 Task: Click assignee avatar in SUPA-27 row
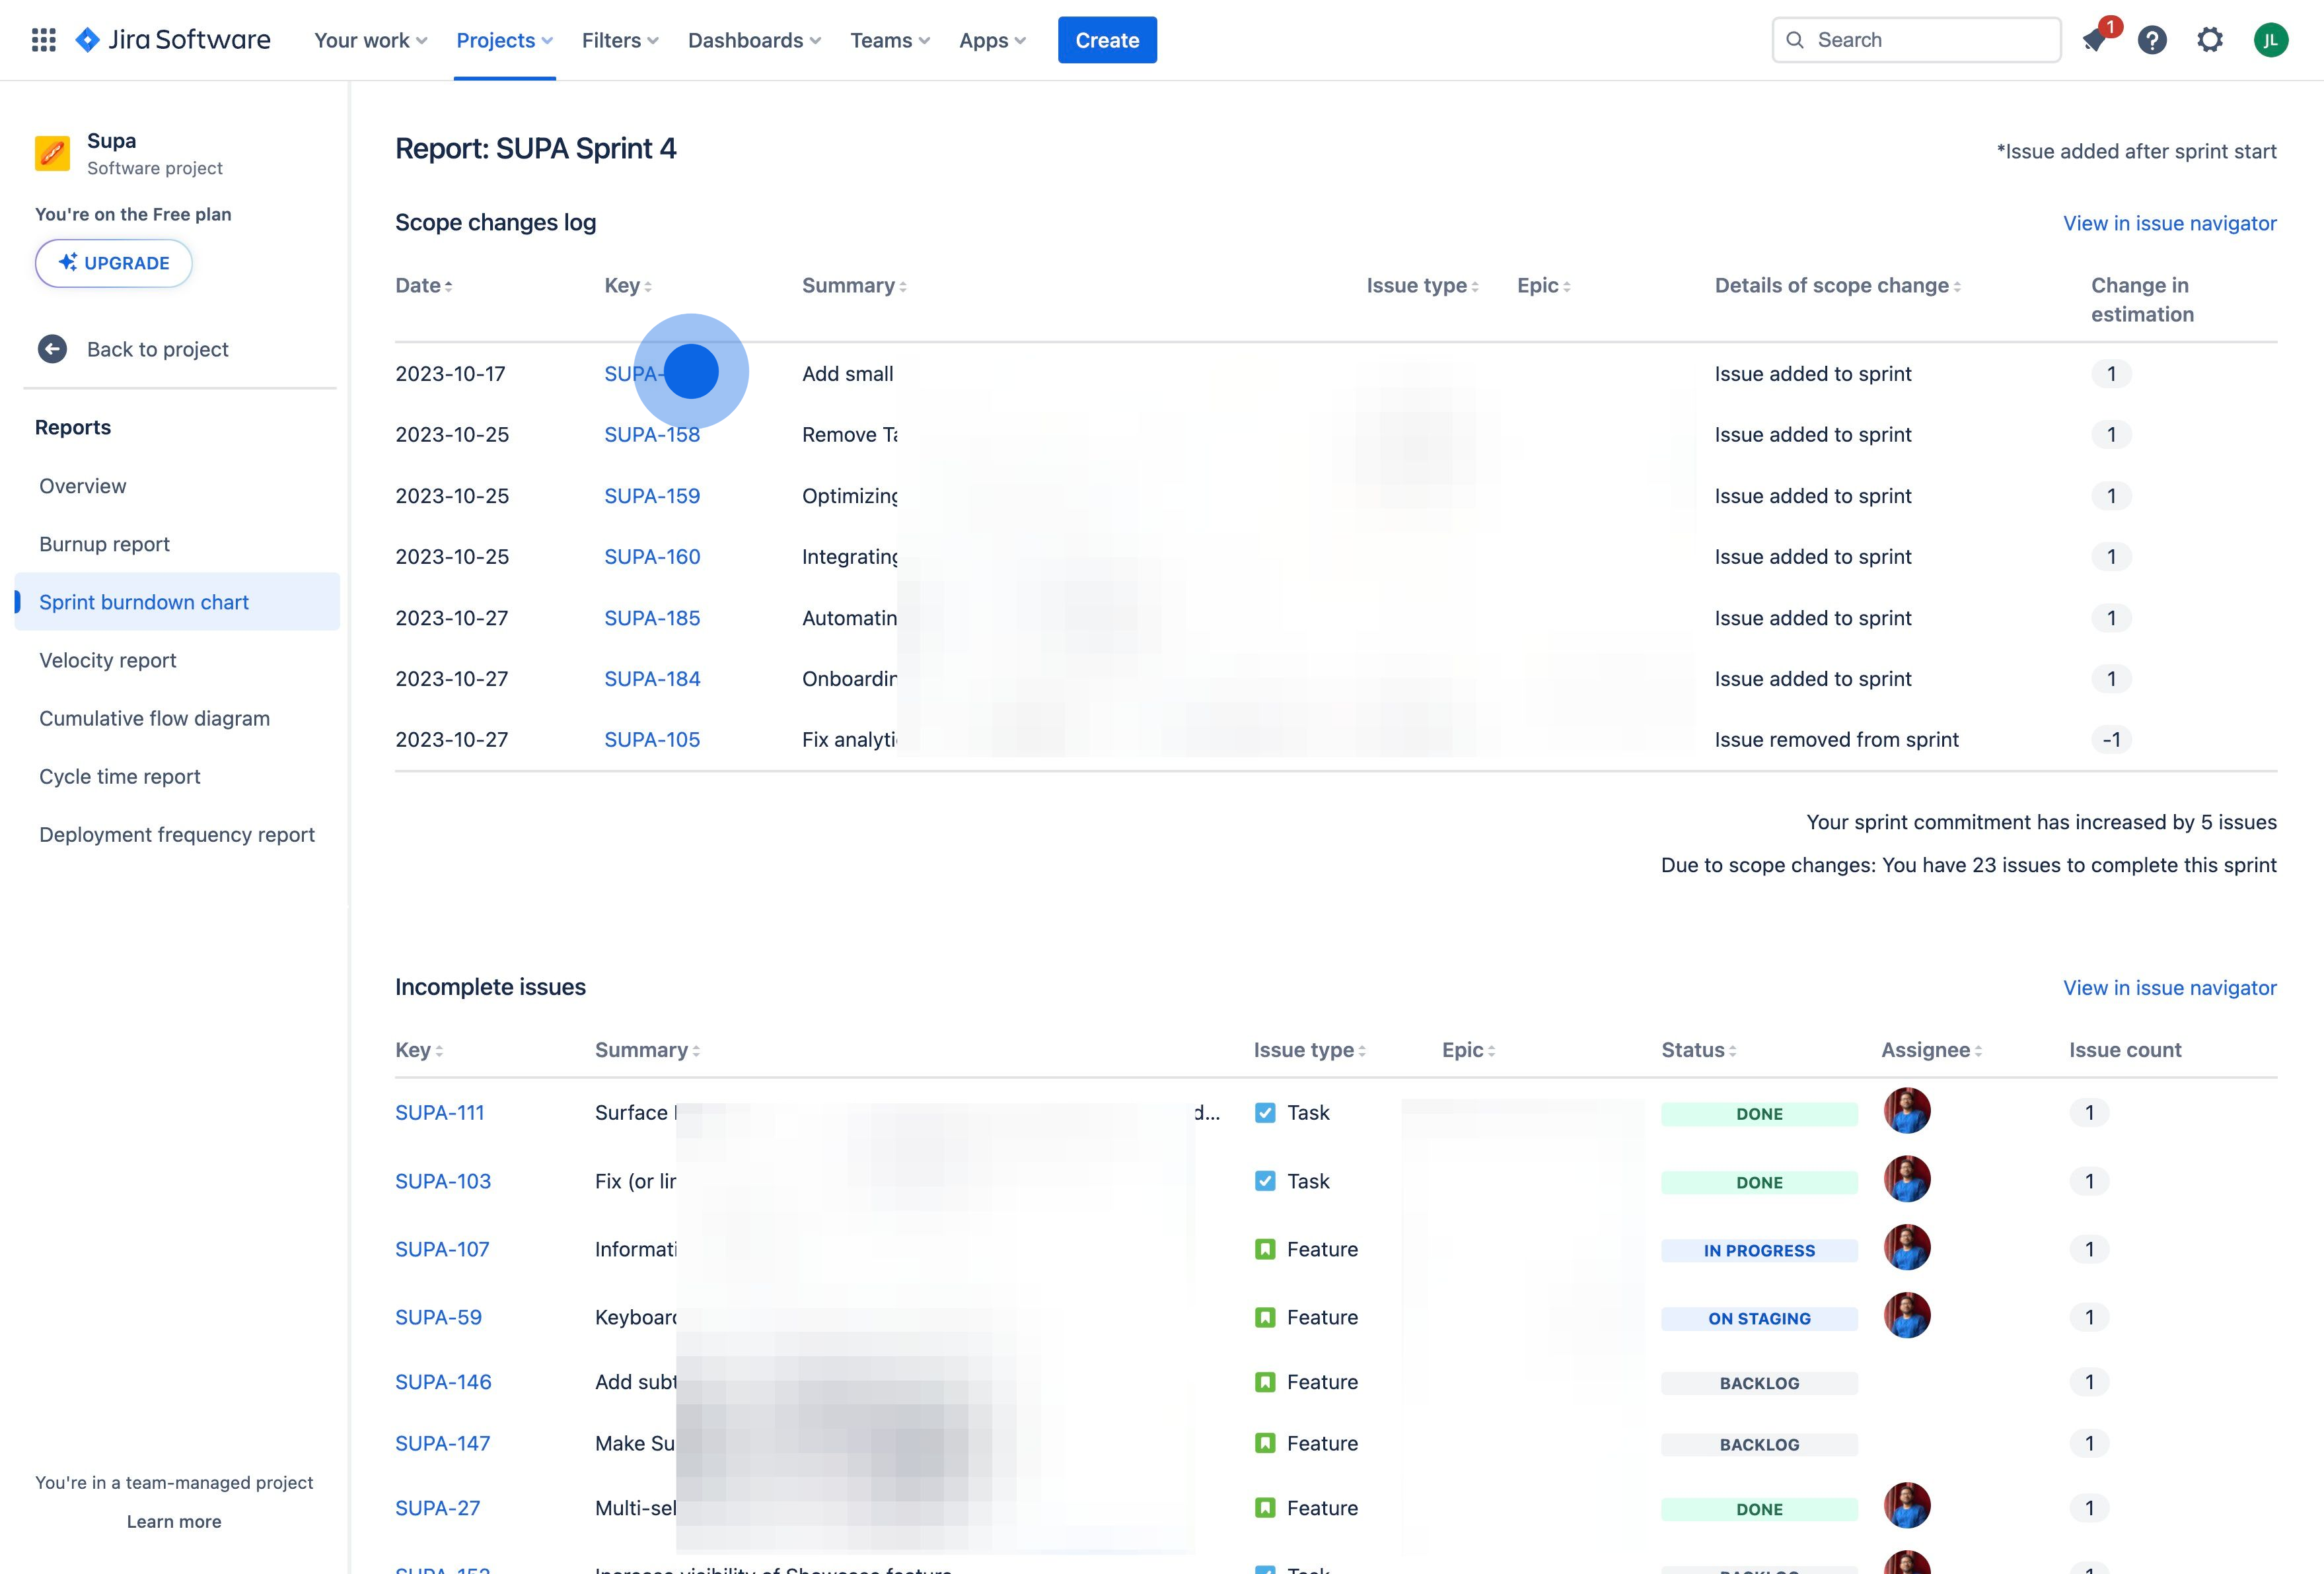tap(1907, 1505)
